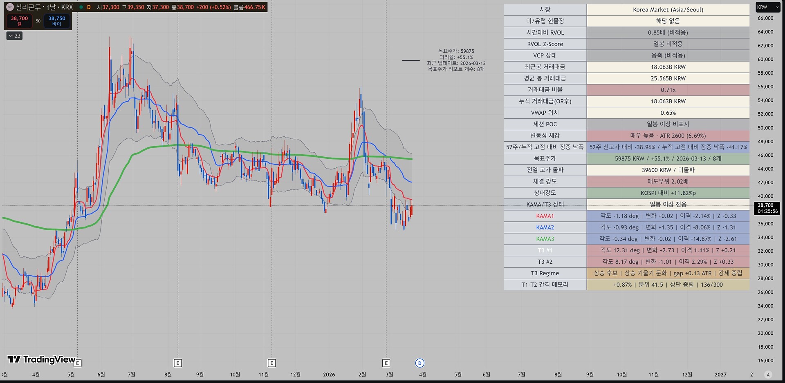Expand the collapsed 23 indicators legend
This screenshot has height=383, width=785.
[x=14, y=36]
